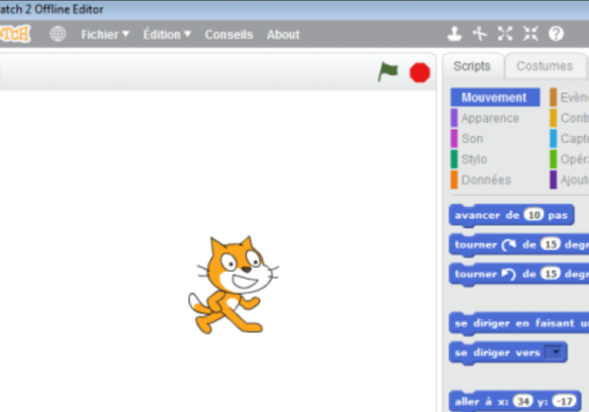
Task: Select the Shrink sprite tool
Action: pyautogui.click(x=531, y=34)
